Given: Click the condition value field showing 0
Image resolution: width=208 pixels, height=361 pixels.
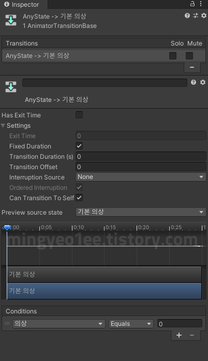Looking at the screenshot, I should (x=180, y=323).
